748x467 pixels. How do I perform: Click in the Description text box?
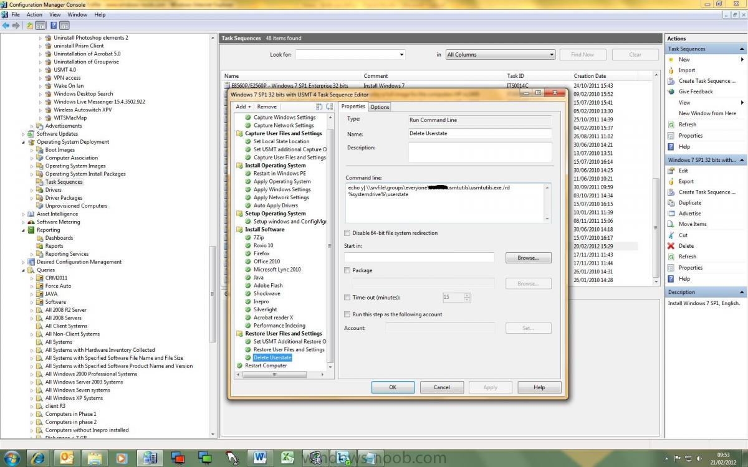point(480,152)
